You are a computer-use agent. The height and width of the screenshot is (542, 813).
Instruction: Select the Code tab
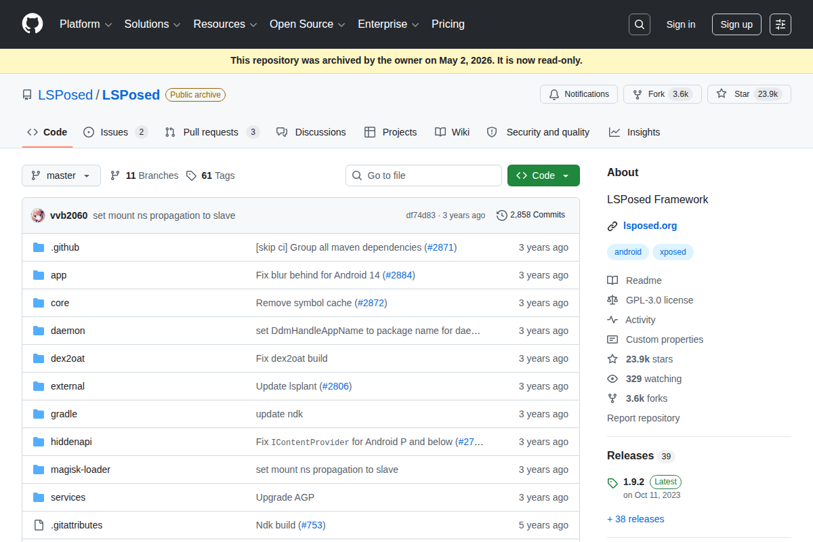tap(47, 132)
